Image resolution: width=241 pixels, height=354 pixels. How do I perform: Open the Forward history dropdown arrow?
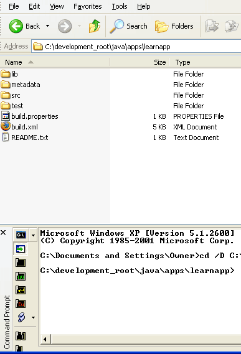coord(79,26)
